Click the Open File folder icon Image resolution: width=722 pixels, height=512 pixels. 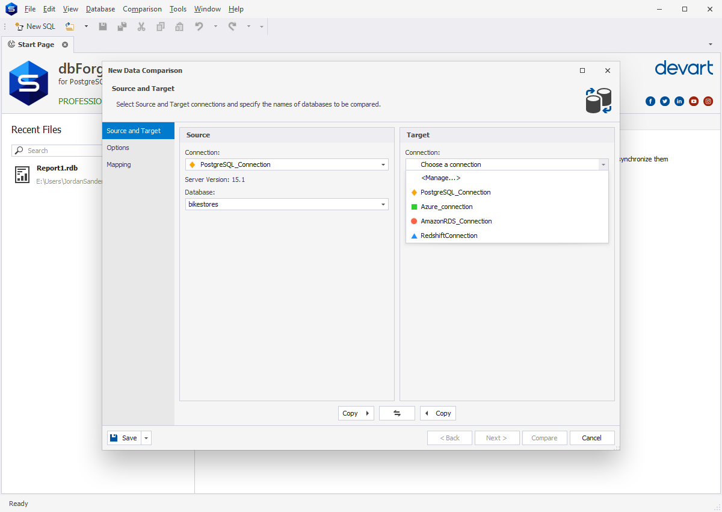coord(70,27)
